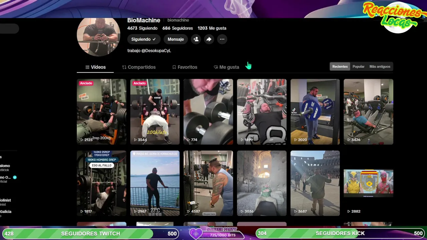This screenshot has width=427, height=240.
Task: Click the 686 Seguidores count
Action: tap(177, 28)
